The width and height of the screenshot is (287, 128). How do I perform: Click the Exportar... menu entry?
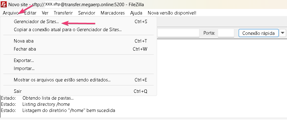pyautogui.click(x=24, y=60)
